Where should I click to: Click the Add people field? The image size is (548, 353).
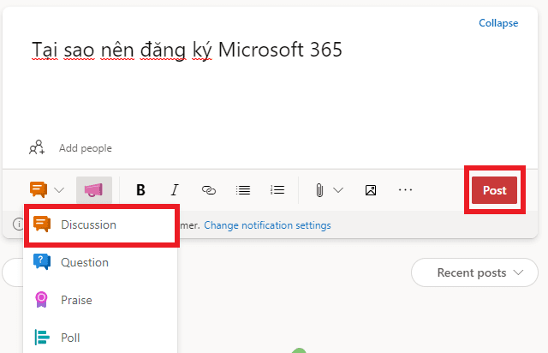86,148
